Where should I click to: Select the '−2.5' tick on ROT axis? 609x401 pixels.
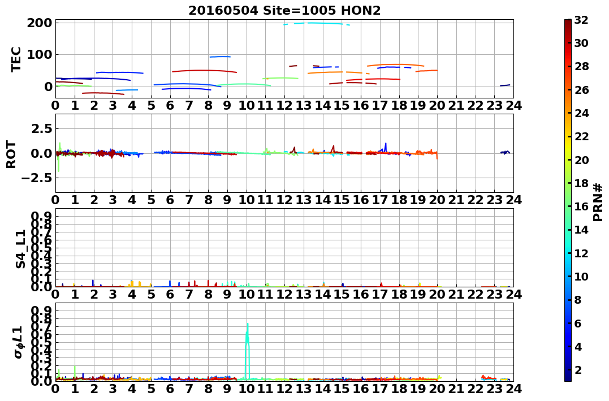36,178
